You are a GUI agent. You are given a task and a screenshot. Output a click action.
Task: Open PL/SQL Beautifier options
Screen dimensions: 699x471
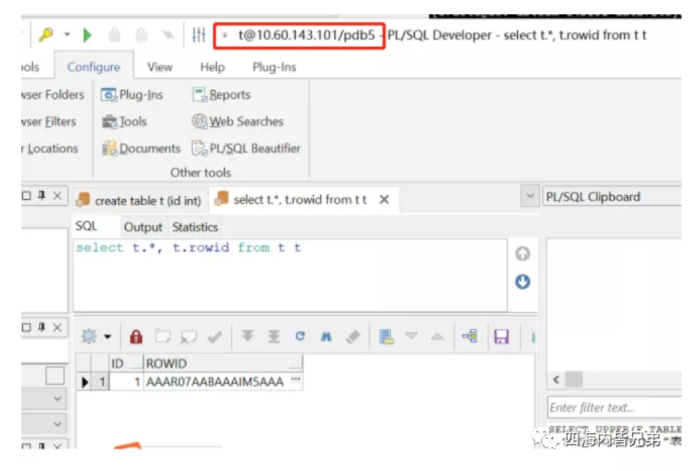pyautogui.click(x=246, y=149)
